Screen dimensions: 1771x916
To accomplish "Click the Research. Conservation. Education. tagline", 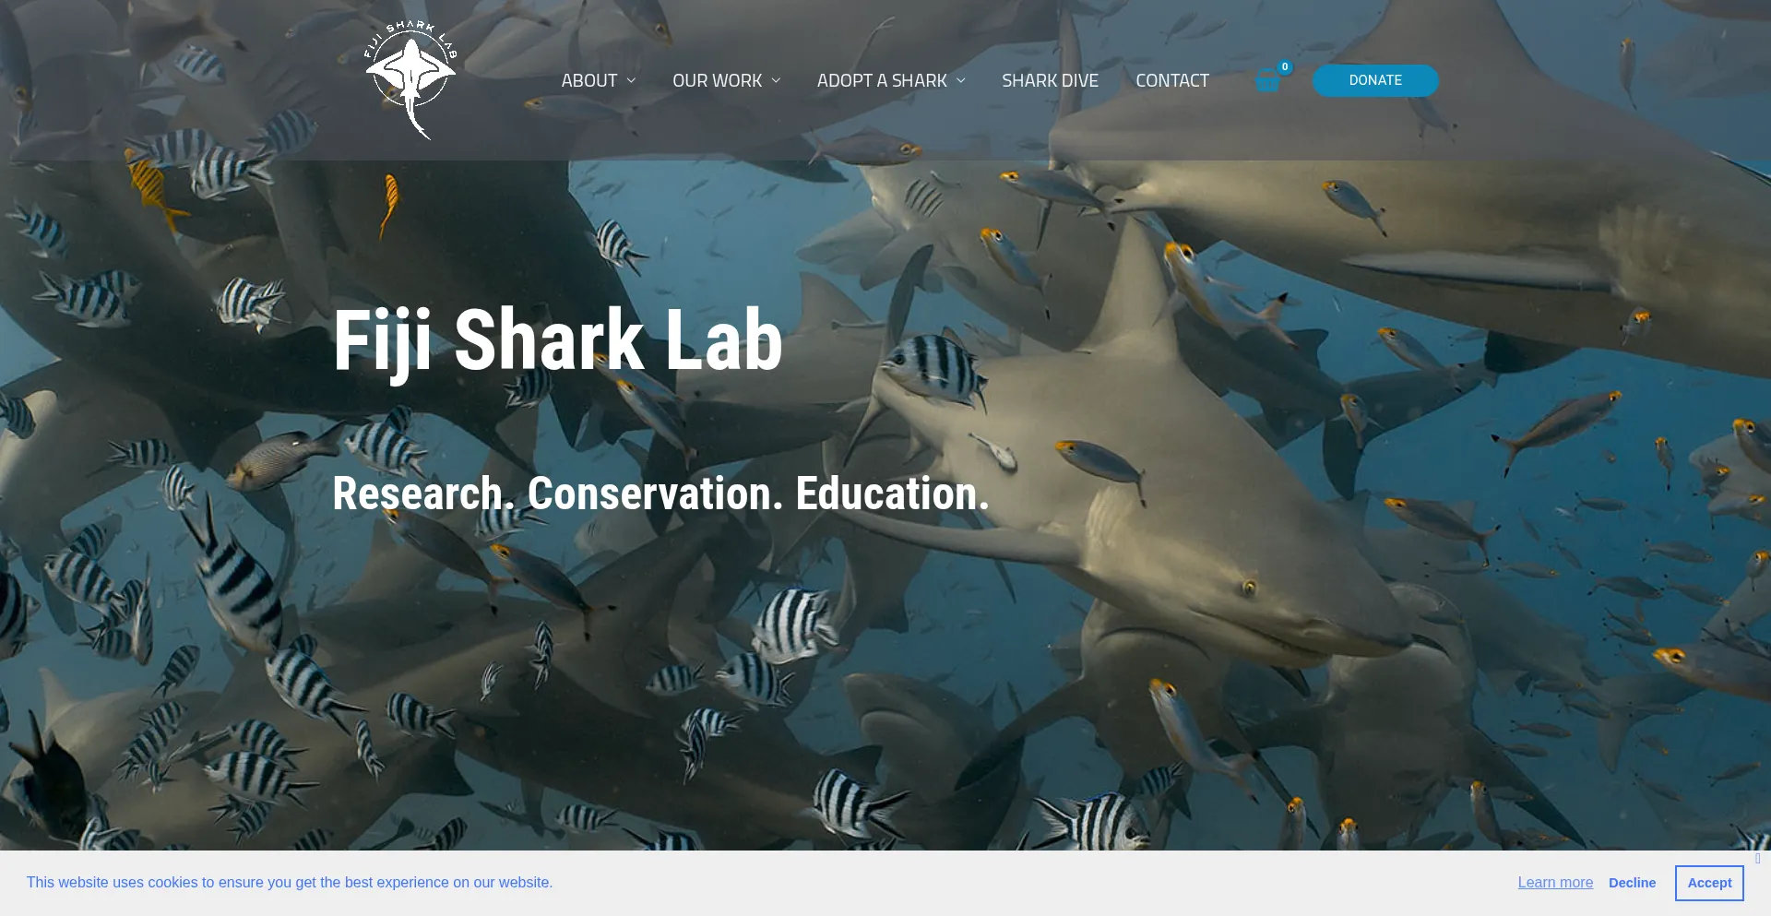I will [660, 494].
